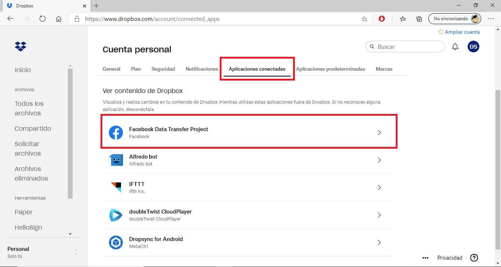Expand the IFTTT row chevron
Image resolution: width=501 pixels, height=267 pixels.
(379, 188)
